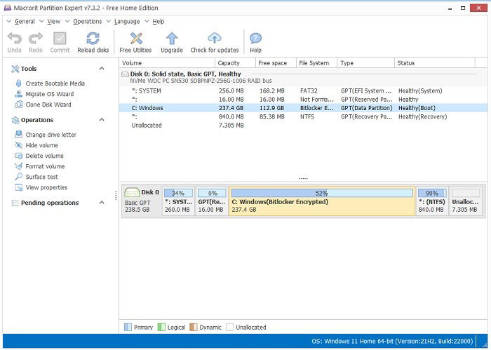Click the 90% usage bar of NTFS partition

tap(432, 193)
